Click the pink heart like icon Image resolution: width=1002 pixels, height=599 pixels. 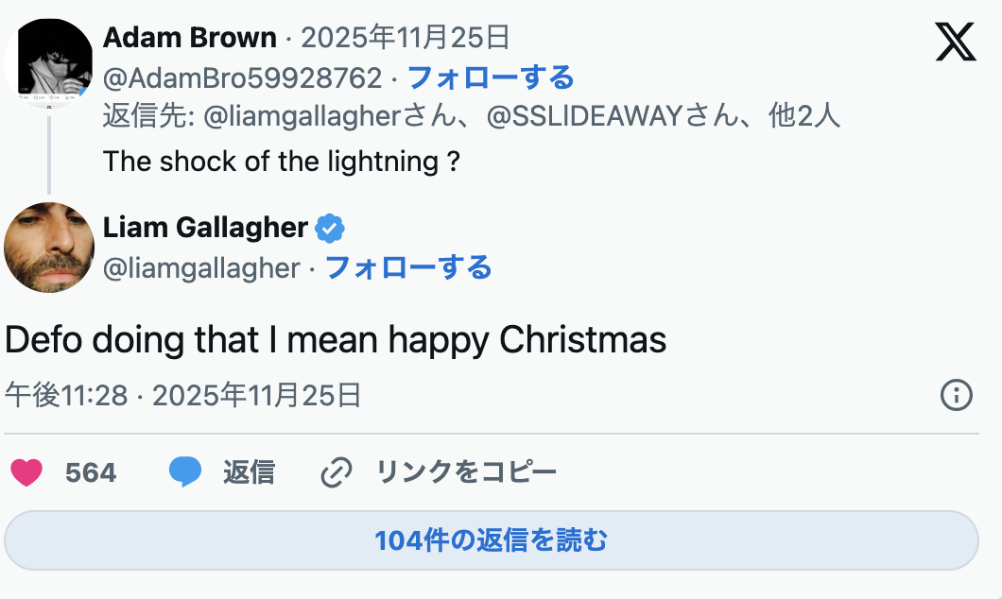click(26, 471)
